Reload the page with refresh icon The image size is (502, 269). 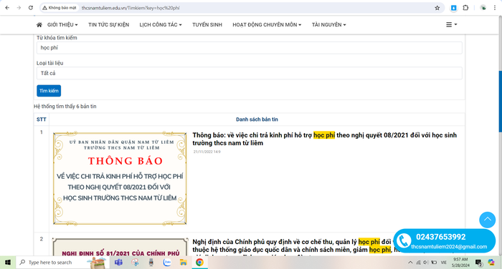click(x=31, y=8)
